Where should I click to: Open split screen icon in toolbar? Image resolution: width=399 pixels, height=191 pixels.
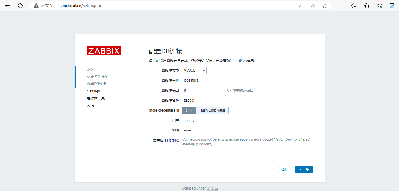(x=340, y=6)
